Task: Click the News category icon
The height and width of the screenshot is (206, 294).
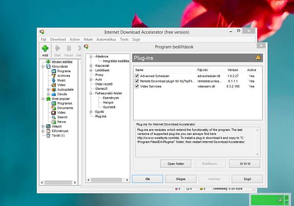Action: (53, 122)
